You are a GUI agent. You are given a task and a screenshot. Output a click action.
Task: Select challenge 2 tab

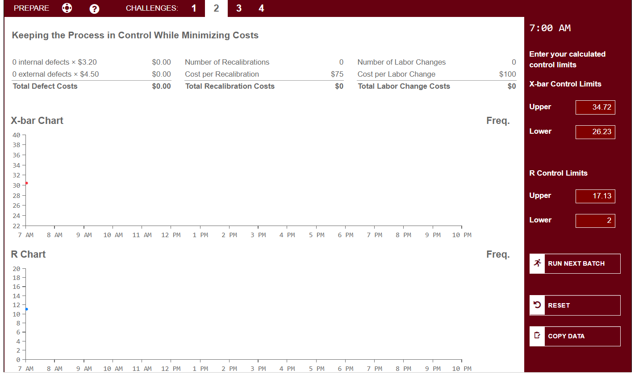(x=216, y=8)
